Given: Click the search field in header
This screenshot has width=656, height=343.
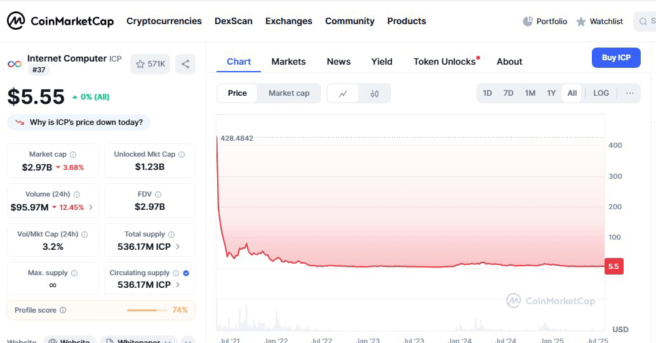Looking at the screenshot, I should pos(645,22).
